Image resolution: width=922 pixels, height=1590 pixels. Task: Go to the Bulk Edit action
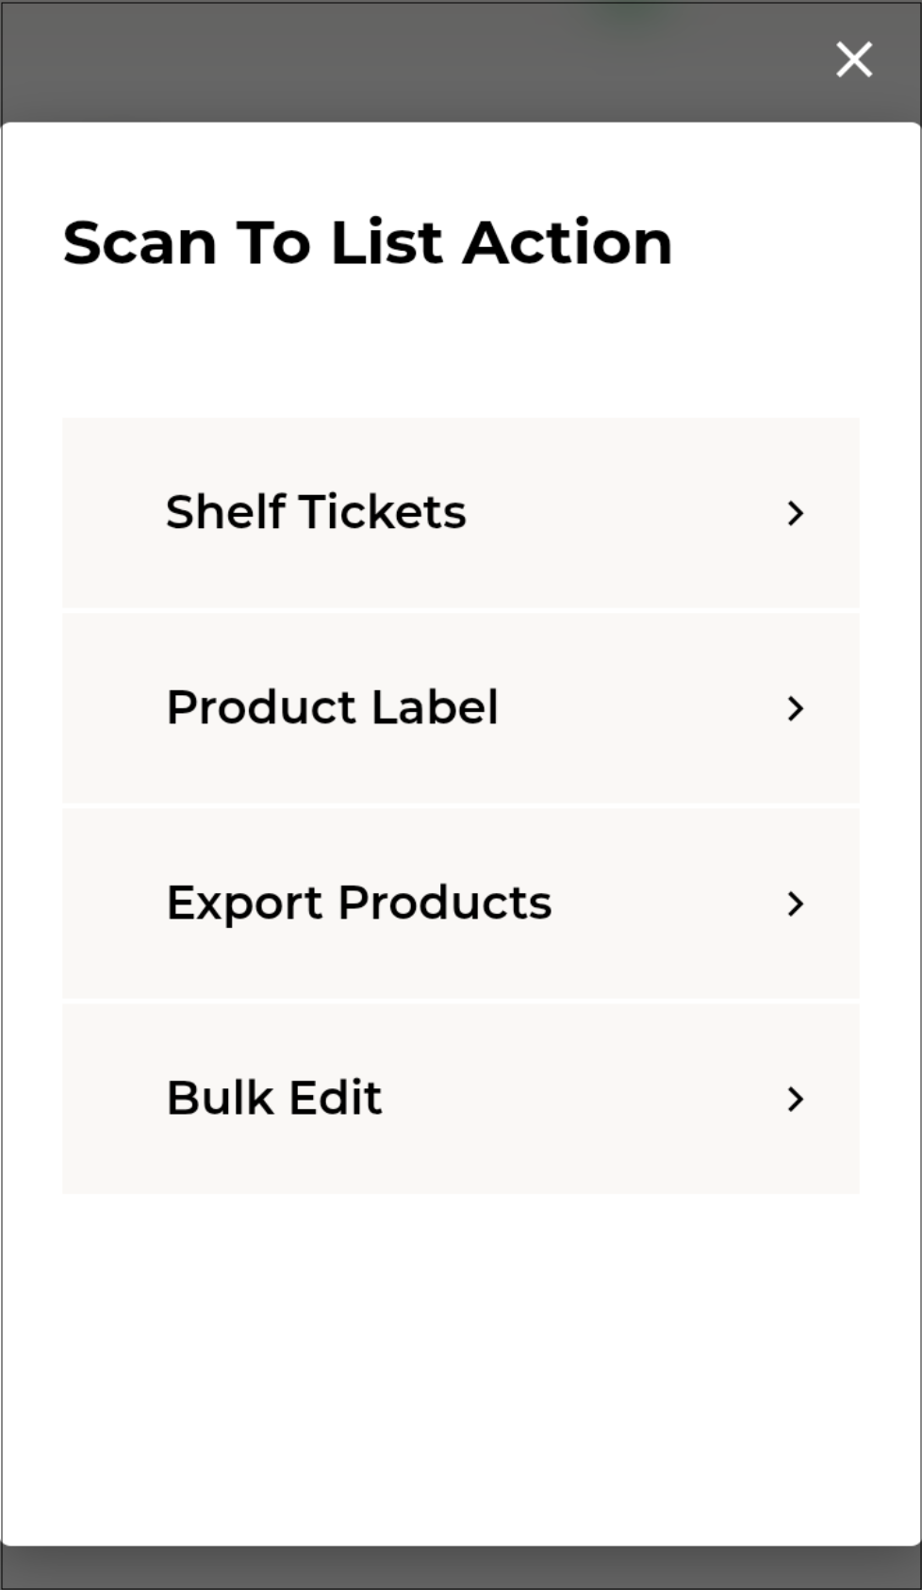pos(274,1098)
